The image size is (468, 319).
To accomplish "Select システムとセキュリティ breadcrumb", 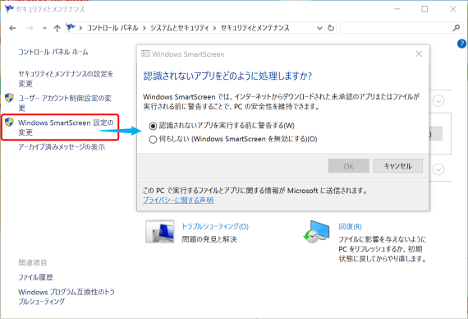I will tap(179, 28).
